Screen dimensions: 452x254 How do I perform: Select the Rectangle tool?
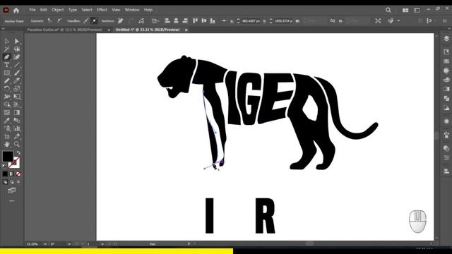6,73
